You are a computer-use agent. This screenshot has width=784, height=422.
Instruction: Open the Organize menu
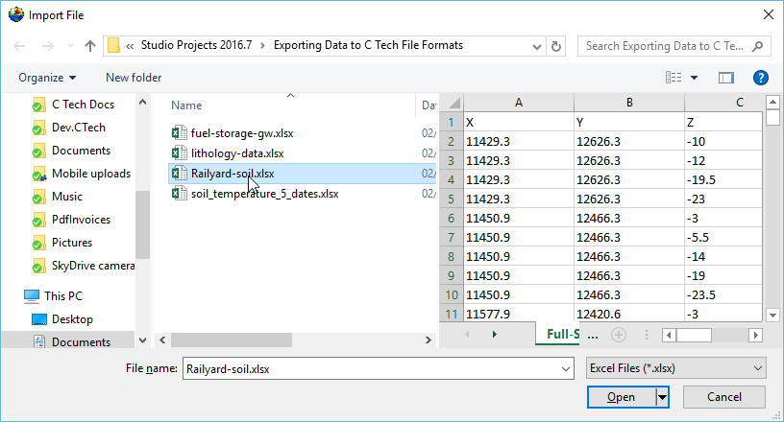tap(47, 78)
